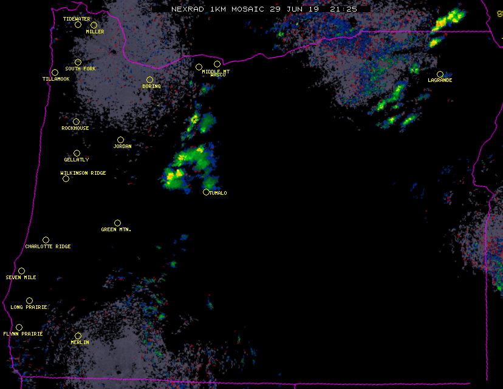The width and height of the screenshot is (503, 389).
Task: Select the Charlotte Ridge station marker
Action: tap(46, 240)
